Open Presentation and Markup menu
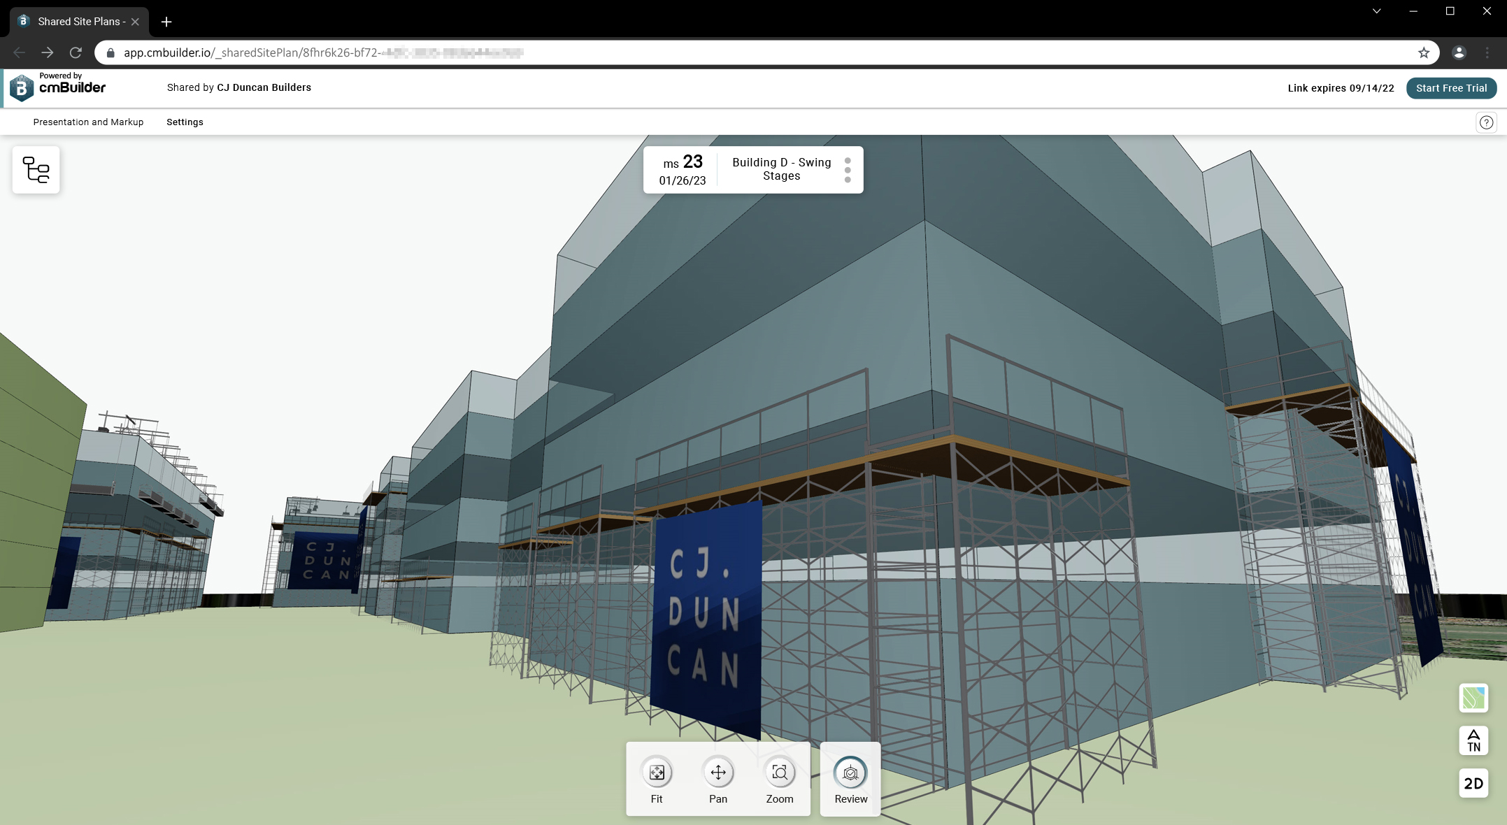The width and height of the screenshot is (1507, 825). [88, 122]
